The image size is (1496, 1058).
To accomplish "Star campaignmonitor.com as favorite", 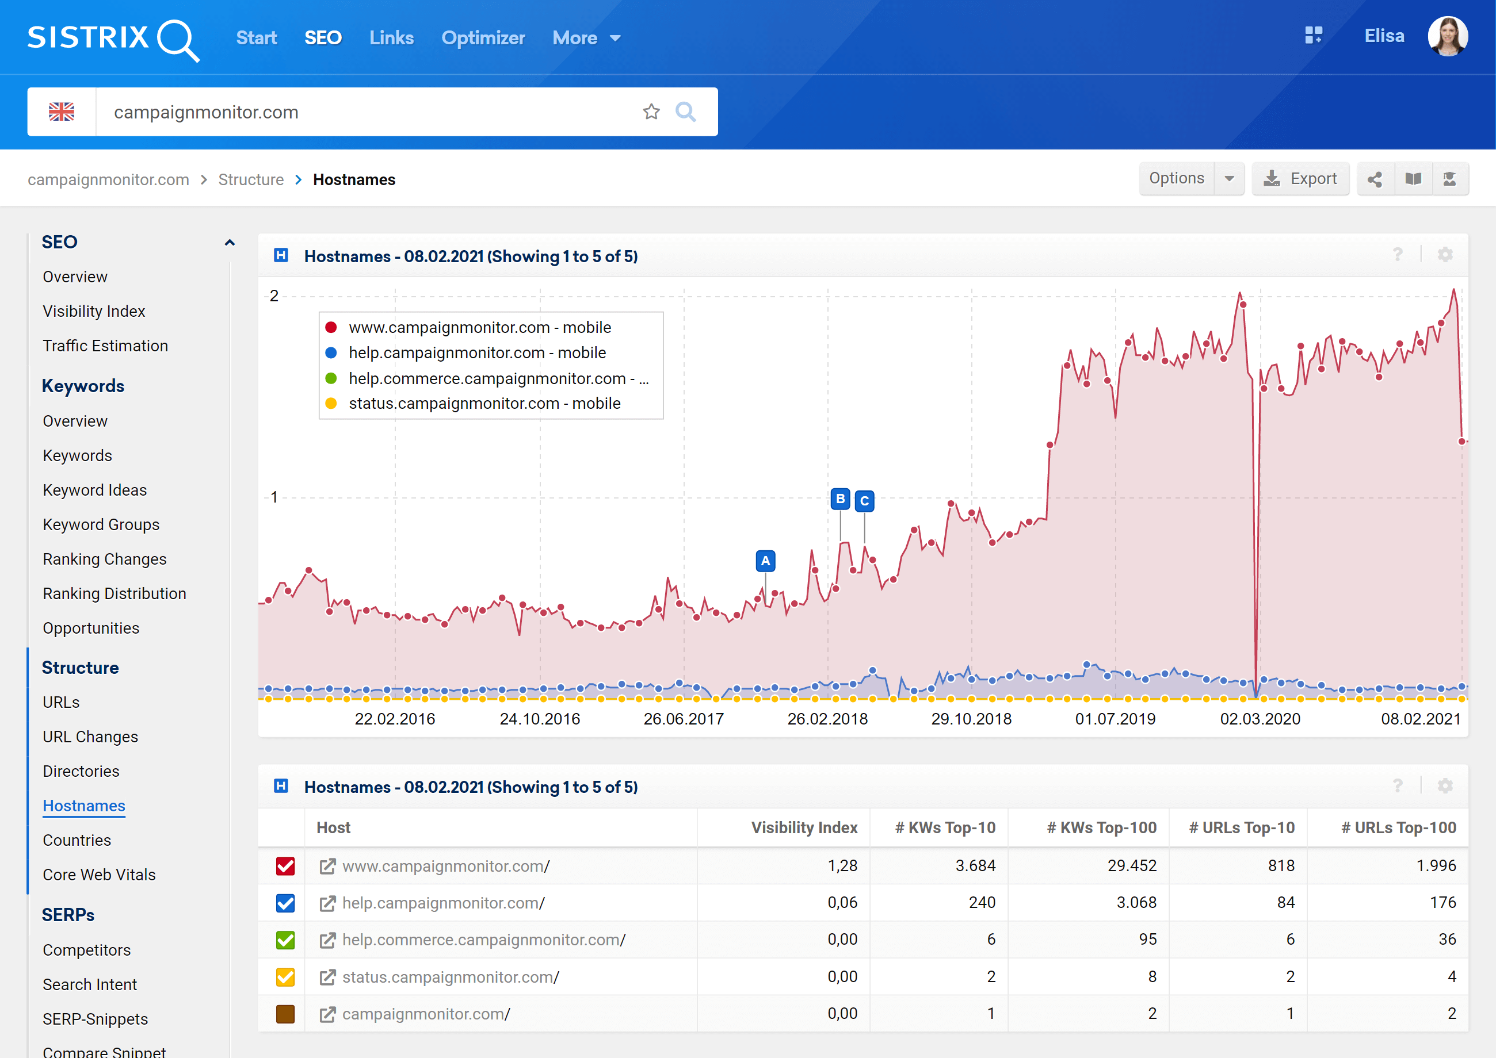I will [x=651, y=112].
